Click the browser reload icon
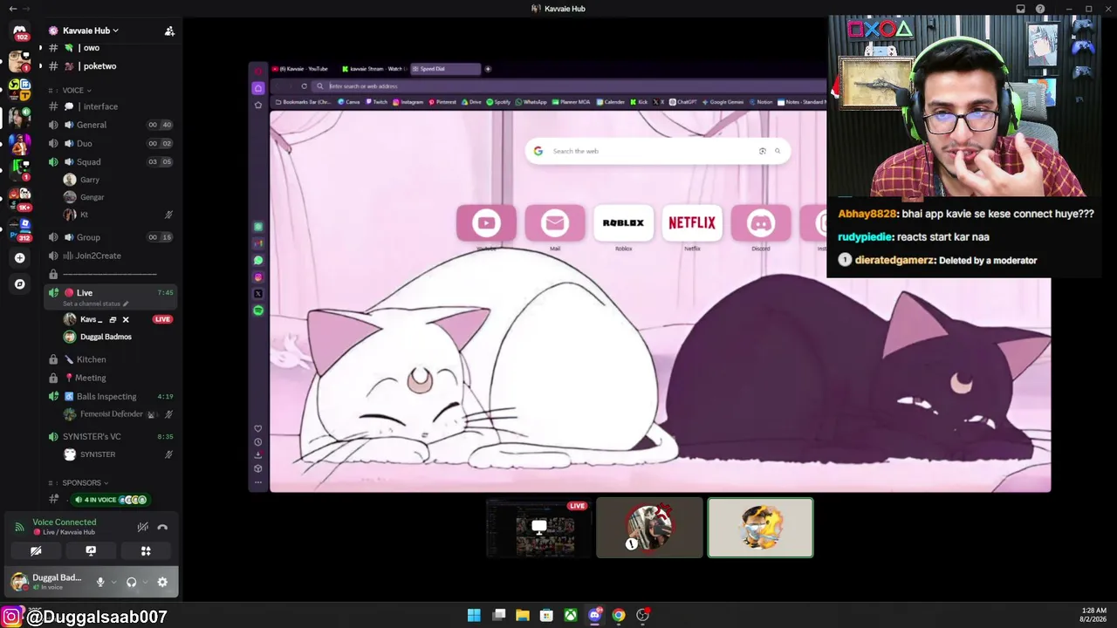 click(304, 86)
